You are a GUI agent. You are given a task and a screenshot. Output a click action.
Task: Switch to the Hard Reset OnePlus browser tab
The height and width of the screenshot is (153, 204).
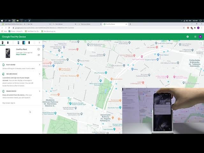[x=13, y=24]
